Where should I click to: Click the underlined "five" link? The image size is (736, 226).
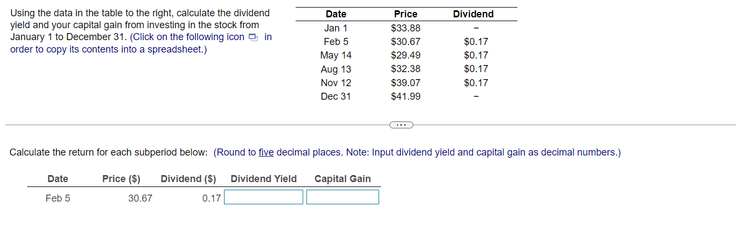click(266, 152)
